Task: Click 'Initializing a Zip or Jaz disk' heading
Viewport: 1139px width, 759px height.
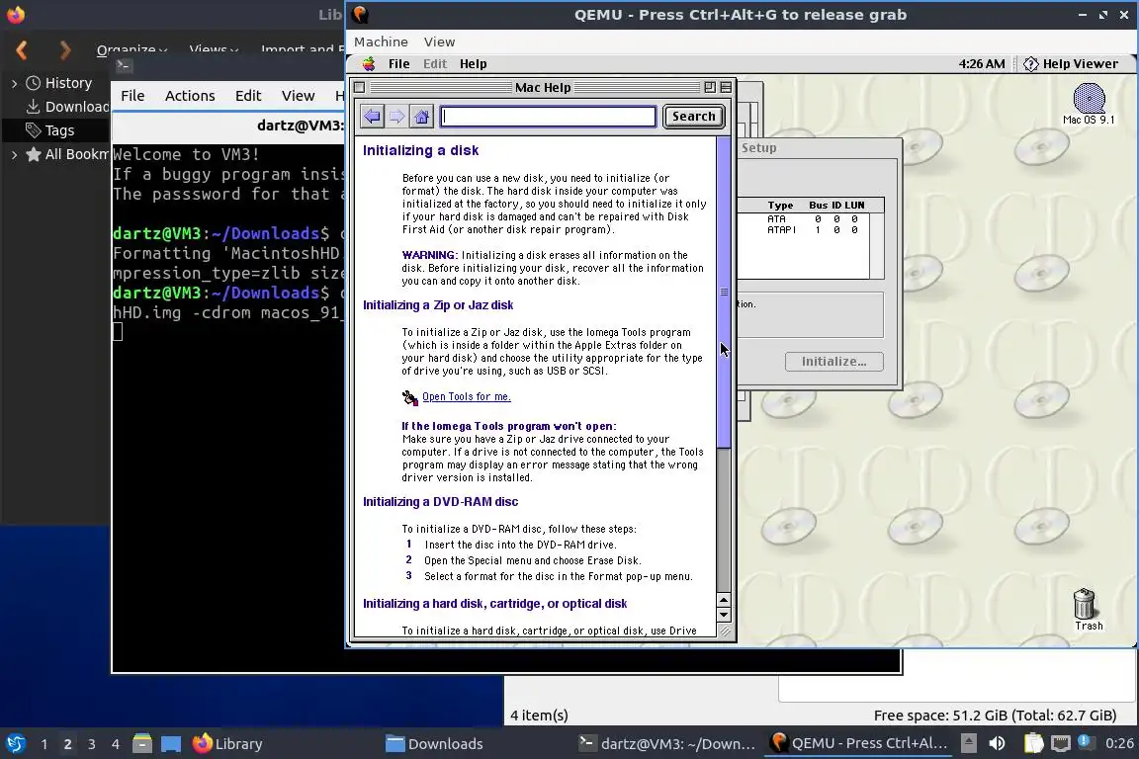Action: 438,305
